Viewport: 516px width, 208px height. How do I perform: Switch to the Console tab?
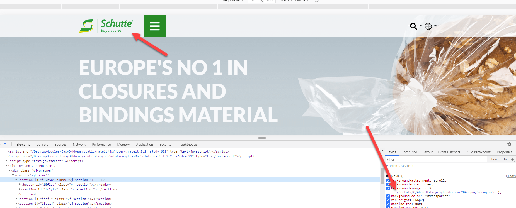click(42, 145)
